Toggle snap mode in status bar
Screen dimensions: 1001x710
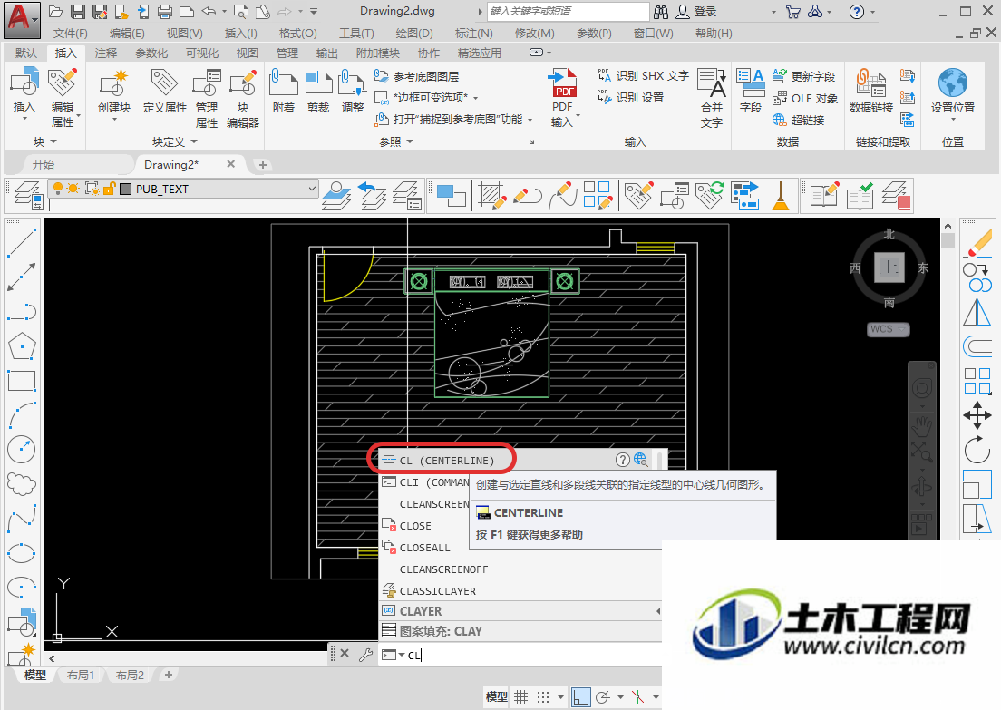(542, 696)
